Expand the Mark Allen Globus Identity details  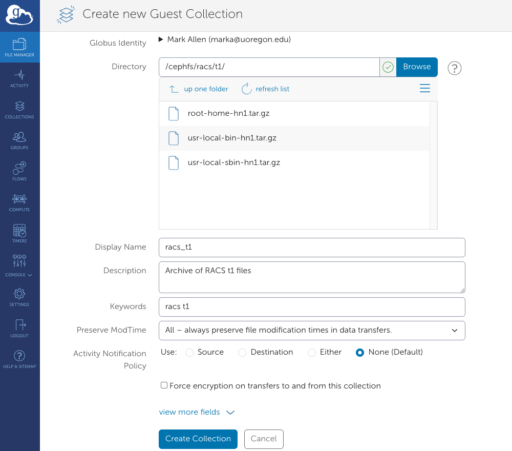point(161,39)
